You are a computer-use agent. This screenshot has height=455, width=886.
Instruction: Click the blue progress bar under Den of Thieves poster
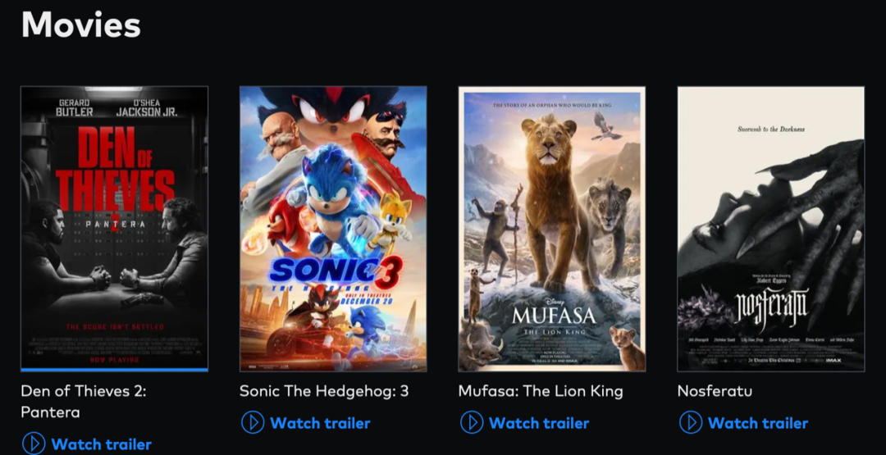[114, 370]
